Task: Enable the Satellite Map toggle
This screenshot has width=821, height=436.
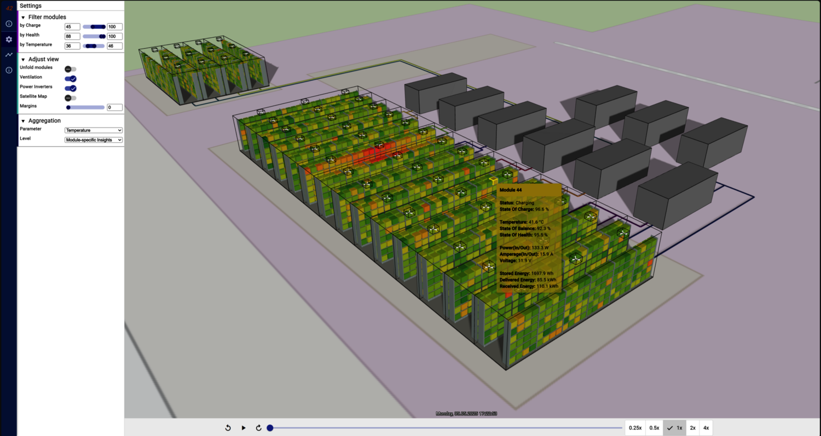Action: pyautogui.click(x=70, y=98)
